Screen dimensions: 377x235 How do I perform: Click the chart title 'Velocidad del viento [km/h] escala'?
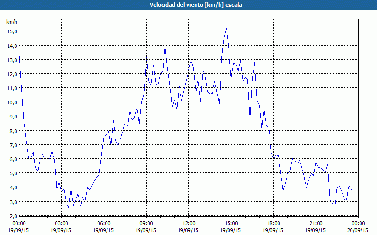[196, 5]
